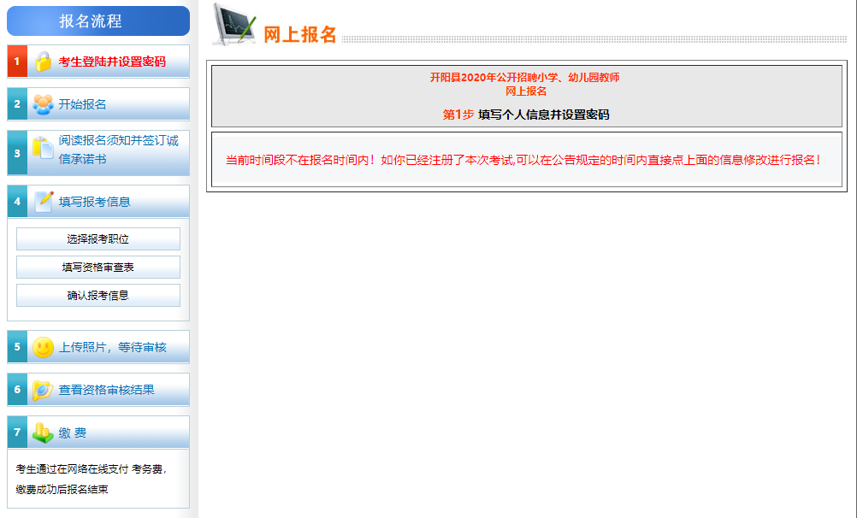Select the 开始报名 step
The width and height of the screenshot is (857, 518).
point(83,104)
